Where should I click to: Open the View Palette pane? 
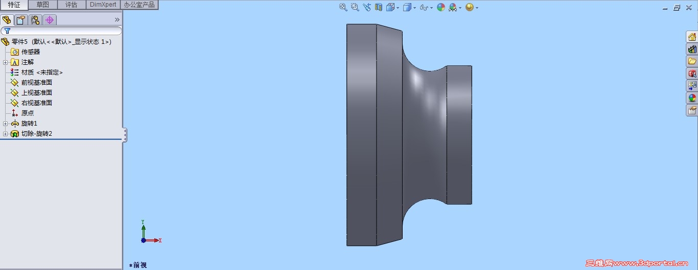pos(692,86)
